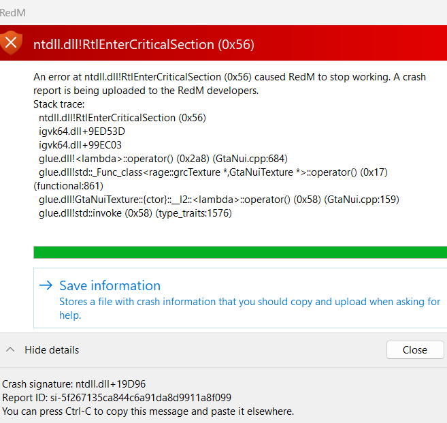Click the Ctrl-C copy hint message
The image size is (447, 423).
point(148,411)
